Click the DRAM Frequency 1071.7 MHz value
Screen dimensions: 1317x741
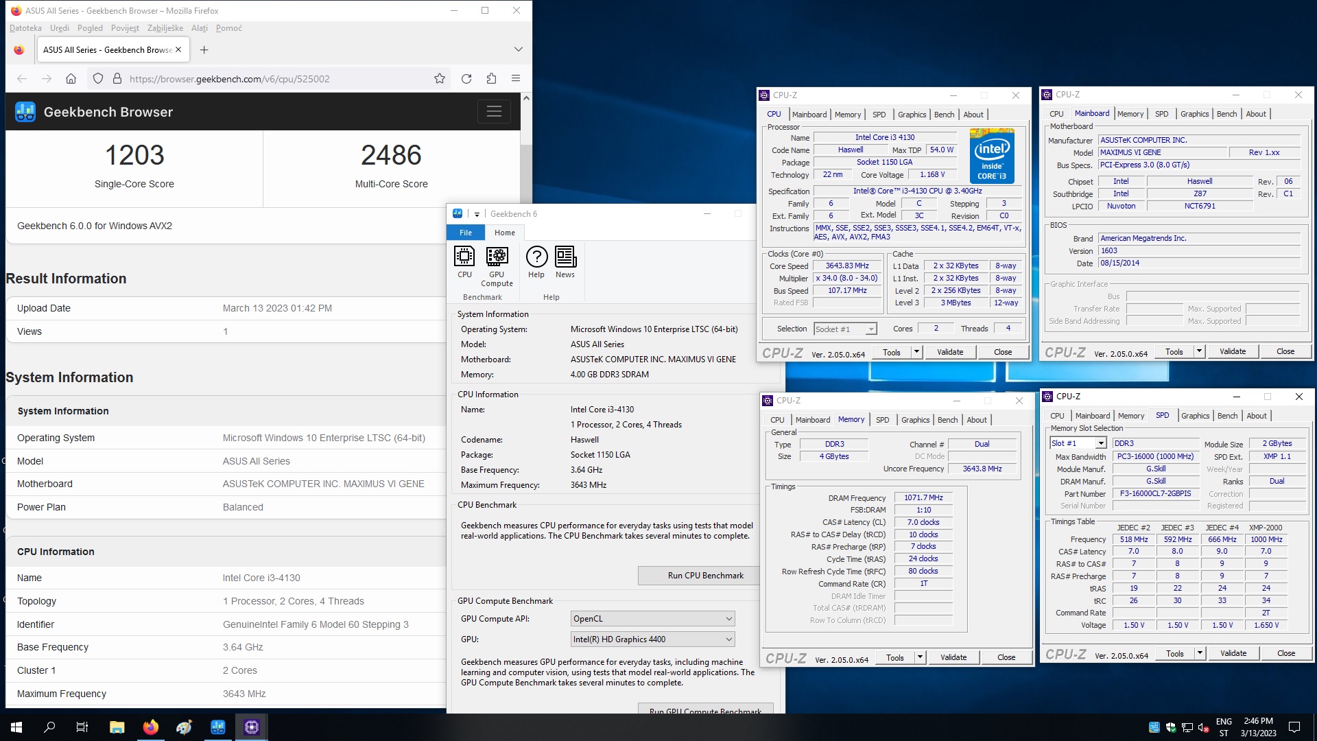(923, 498)
